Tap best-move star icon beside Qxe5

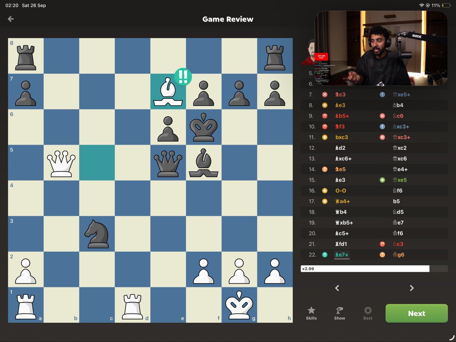[x=382, y=180]
